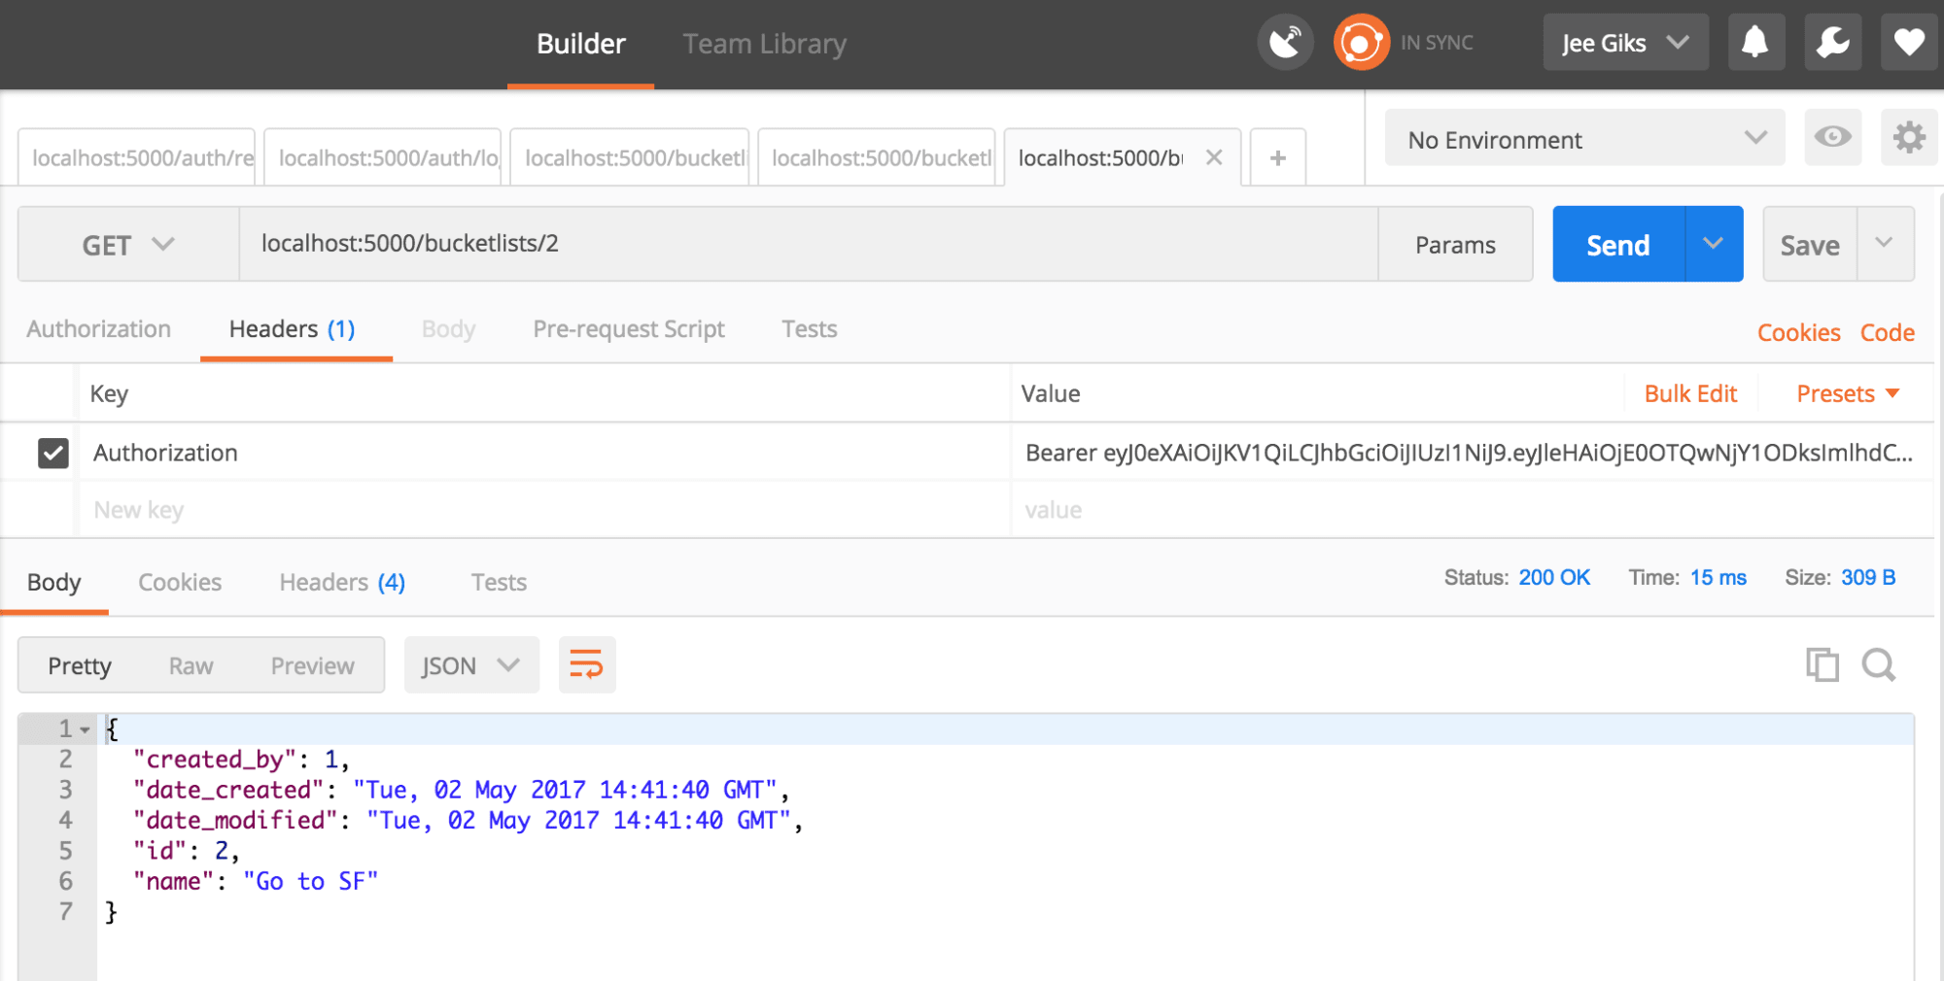1944x981 pixels.
Task: Select the Preview view mode
Action: coord(312,665)
